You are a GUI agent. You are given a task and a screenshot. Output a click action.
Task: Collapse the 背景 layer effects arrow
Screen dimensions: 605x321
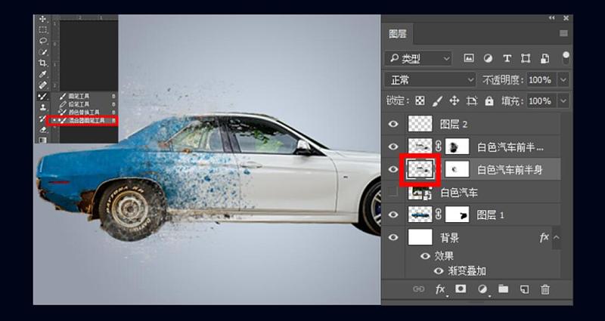click(x=556, y=237)
